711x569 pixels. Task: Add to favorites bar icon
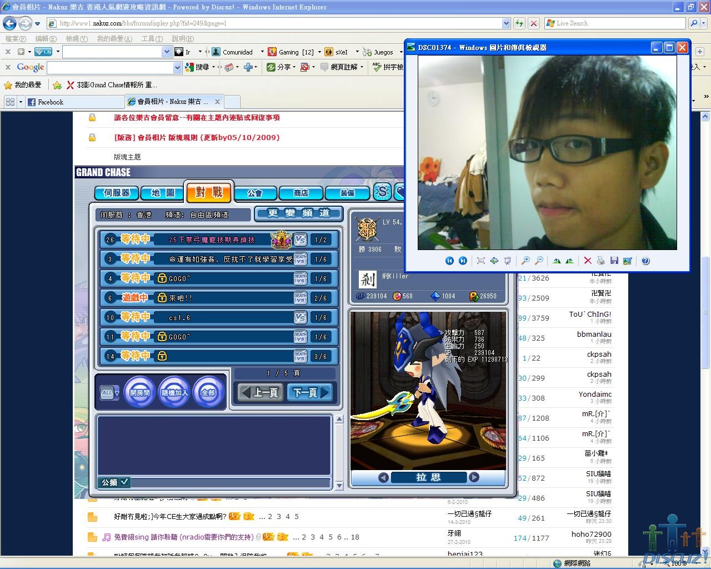57,85
